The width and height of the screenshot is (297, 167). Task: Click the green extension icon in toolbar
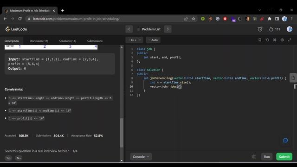[x=203, y=19]
